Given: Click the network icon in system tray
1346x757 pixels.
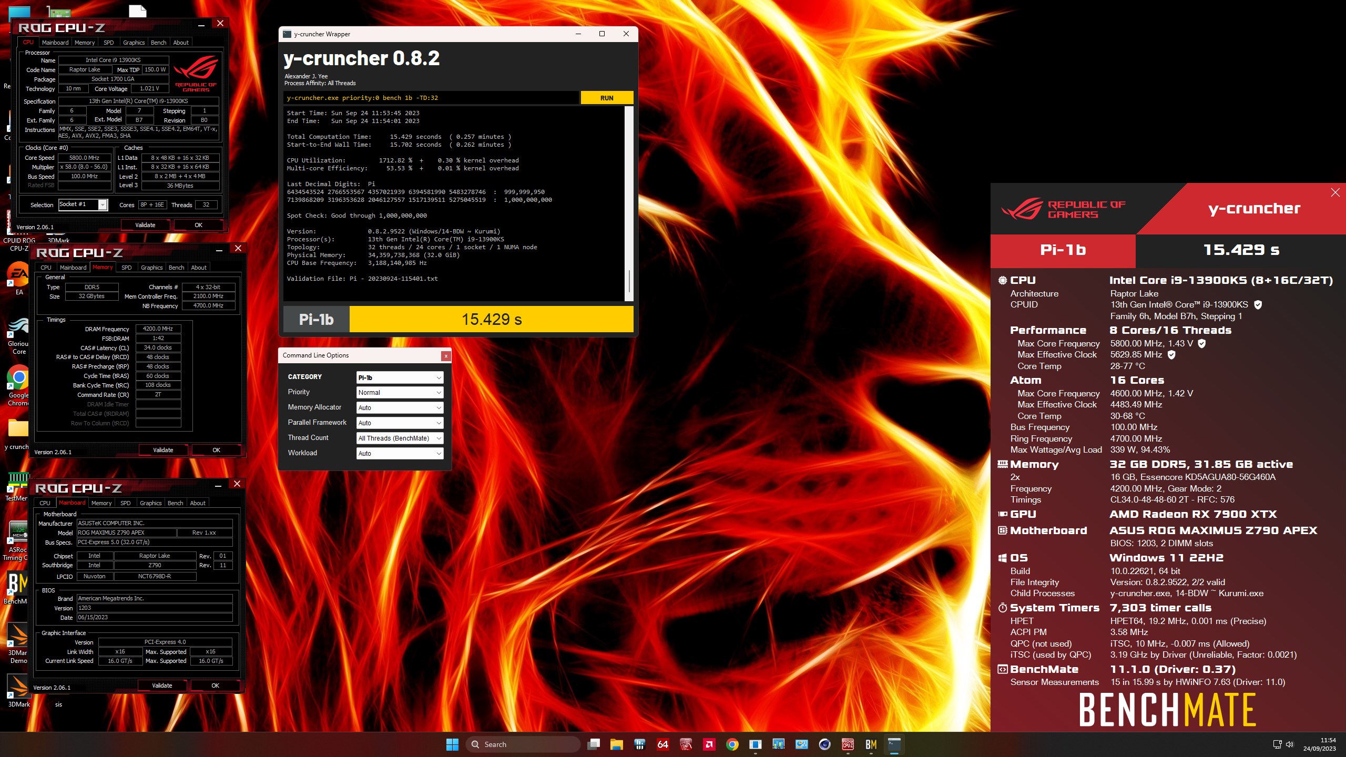Looking at the screenshot, I should tap(1277, 744).
